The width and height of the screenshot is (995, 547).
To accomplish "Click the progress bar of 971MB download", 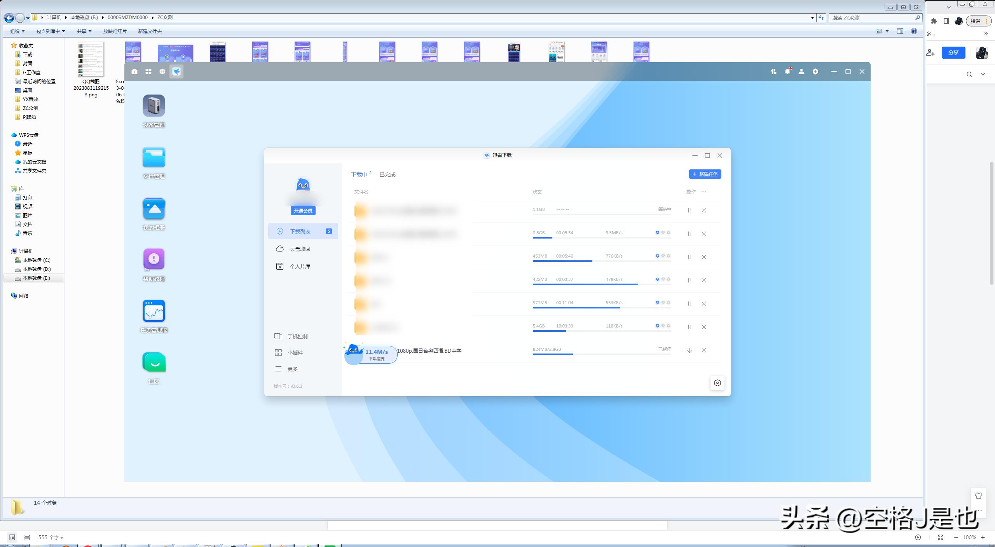I will pyautogui.click(x=601, y=308).
